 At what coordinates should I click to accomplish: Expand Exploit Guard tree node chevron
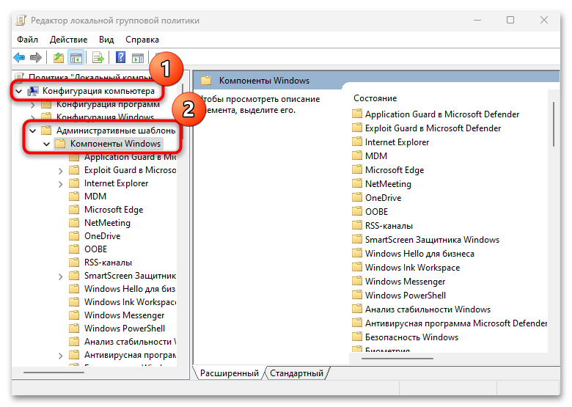coord(61,171)
